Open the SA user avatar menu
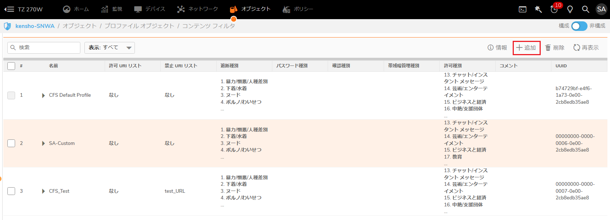This screenshot has width=610, height=220. (x=601, y=9)
